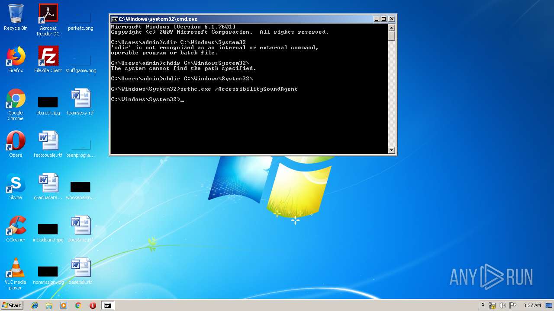Select etcrock.jpg desktop file

(x=48, y=104)
